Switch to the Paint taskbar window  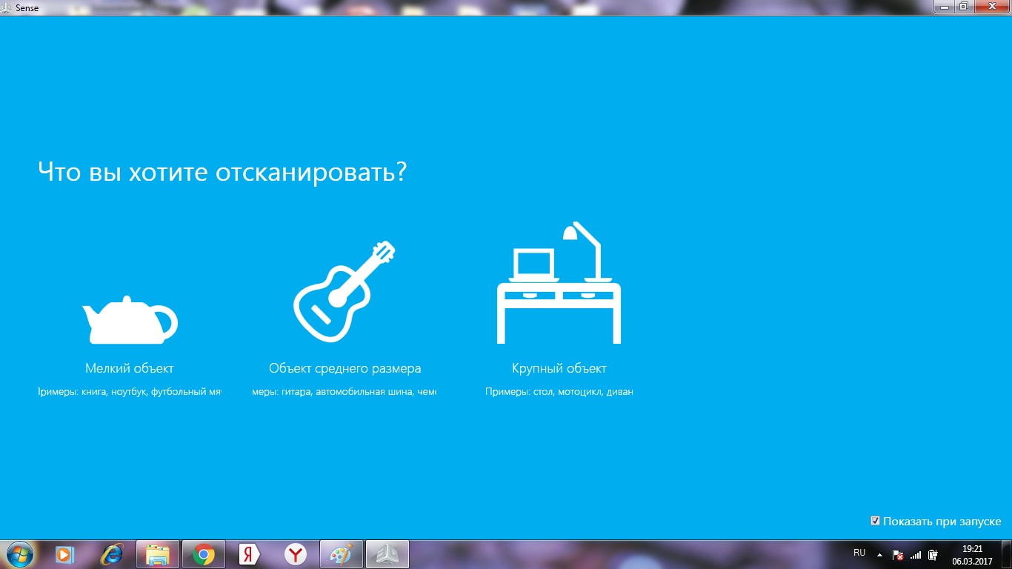click(342, 554)
